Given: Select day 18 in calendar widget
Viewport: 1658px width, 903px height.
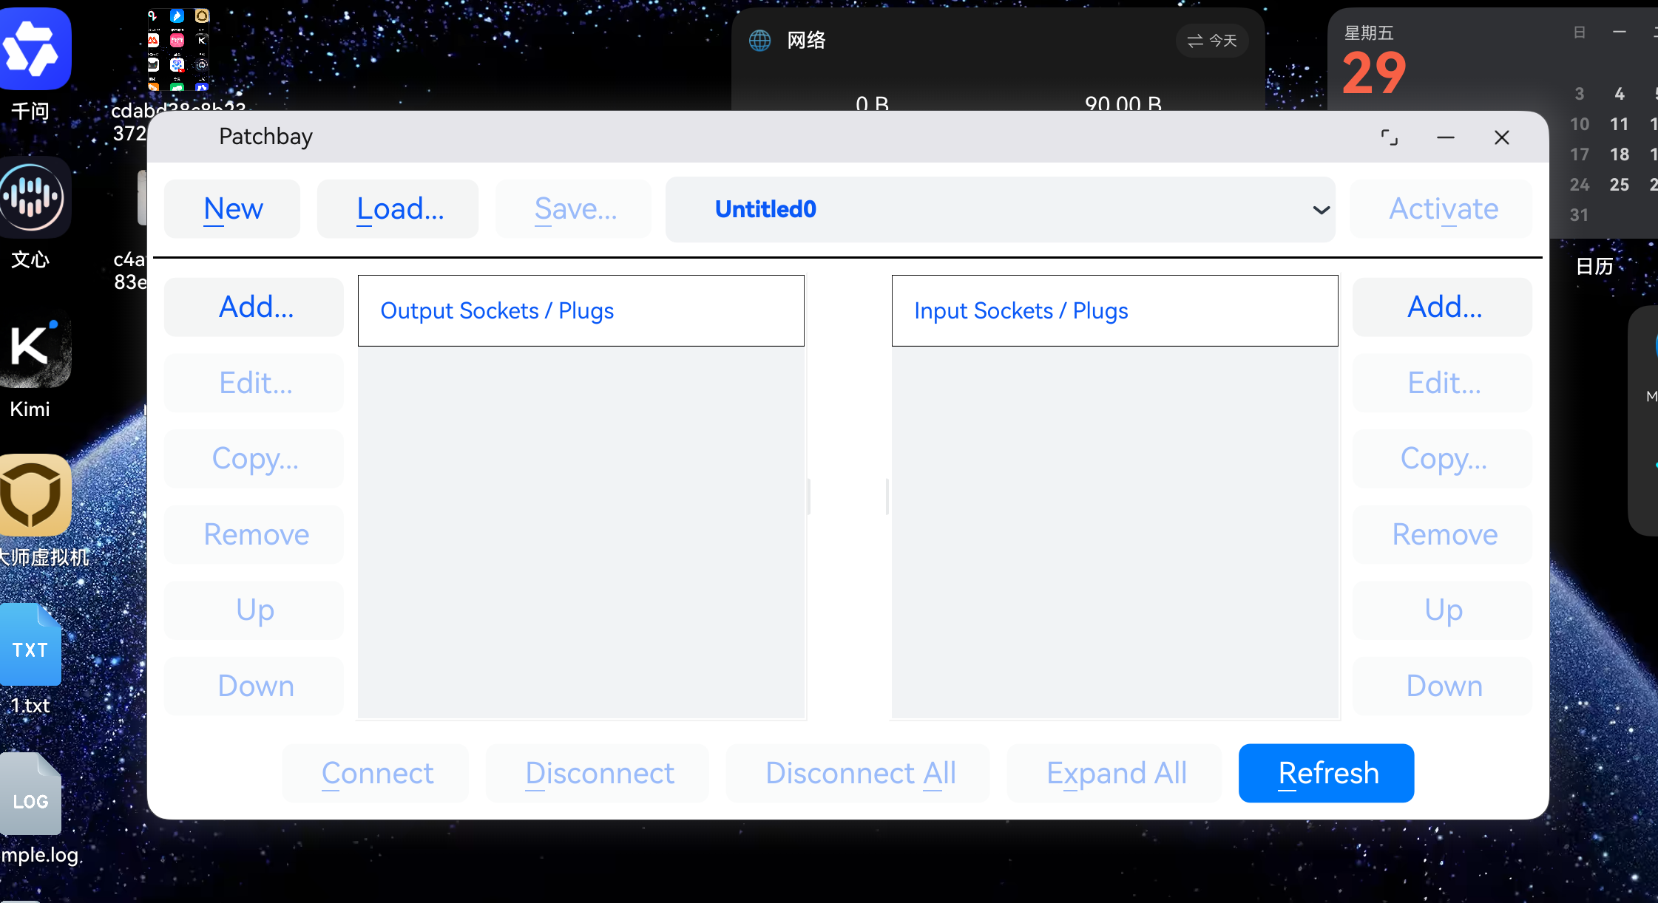Looking at the screenshot, I should point(1619,154).
